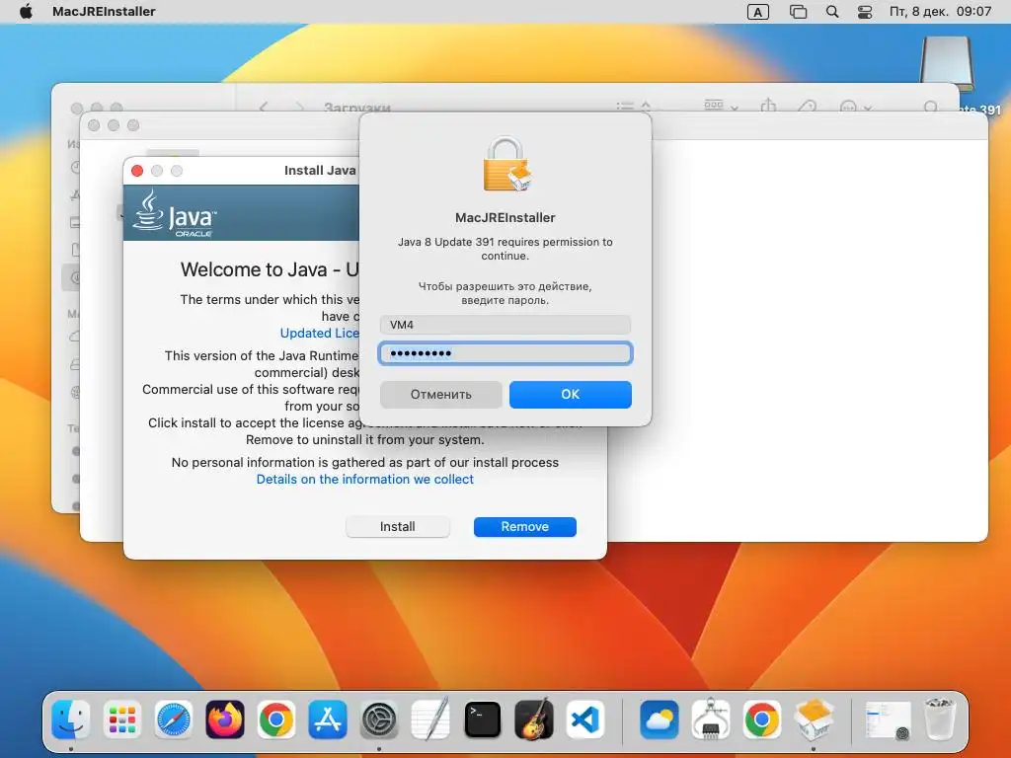
Task: Click the Install button in Java window
Action: (397, 527)
